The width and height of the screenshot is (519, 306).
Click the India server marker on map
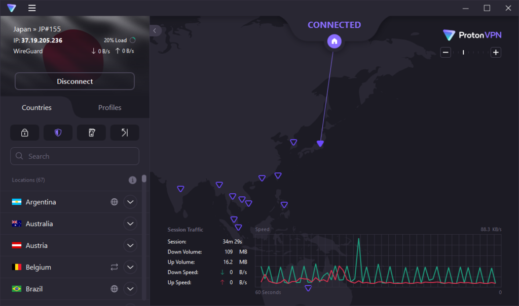(180, 189)
